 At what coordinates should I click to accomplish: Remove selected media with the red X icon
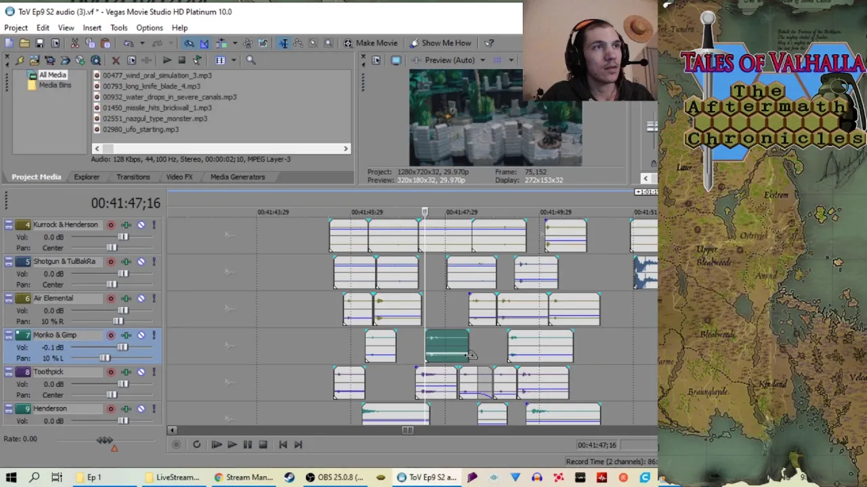pos(116,60)
